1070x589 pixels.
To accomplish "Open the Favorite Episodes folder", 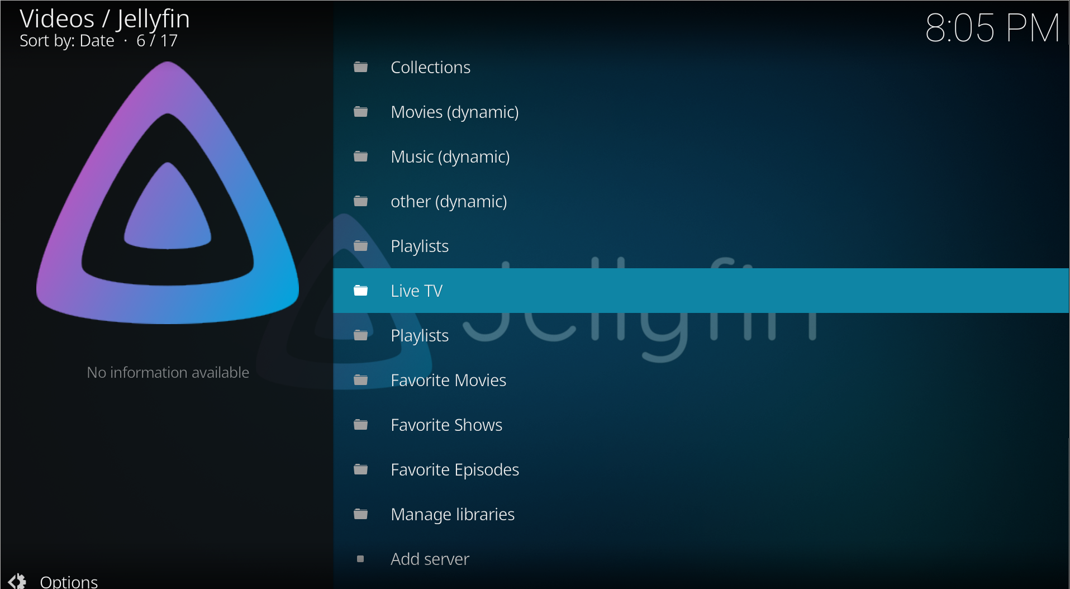I will 454,469.
